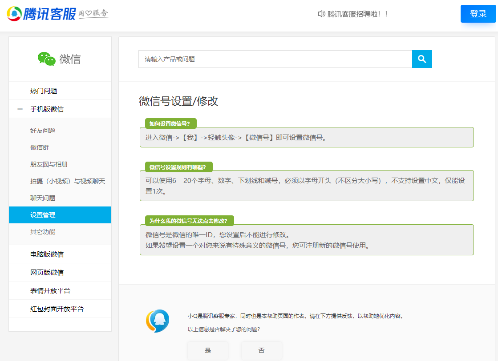Click the magnifier search button
The height and width of the screenshot is (361, 498).
click(x=422, y=59)
